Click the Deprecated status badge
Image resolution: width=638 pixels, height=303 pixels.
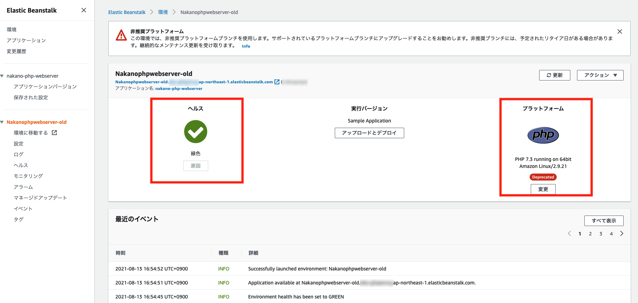(x=543, y=177)
